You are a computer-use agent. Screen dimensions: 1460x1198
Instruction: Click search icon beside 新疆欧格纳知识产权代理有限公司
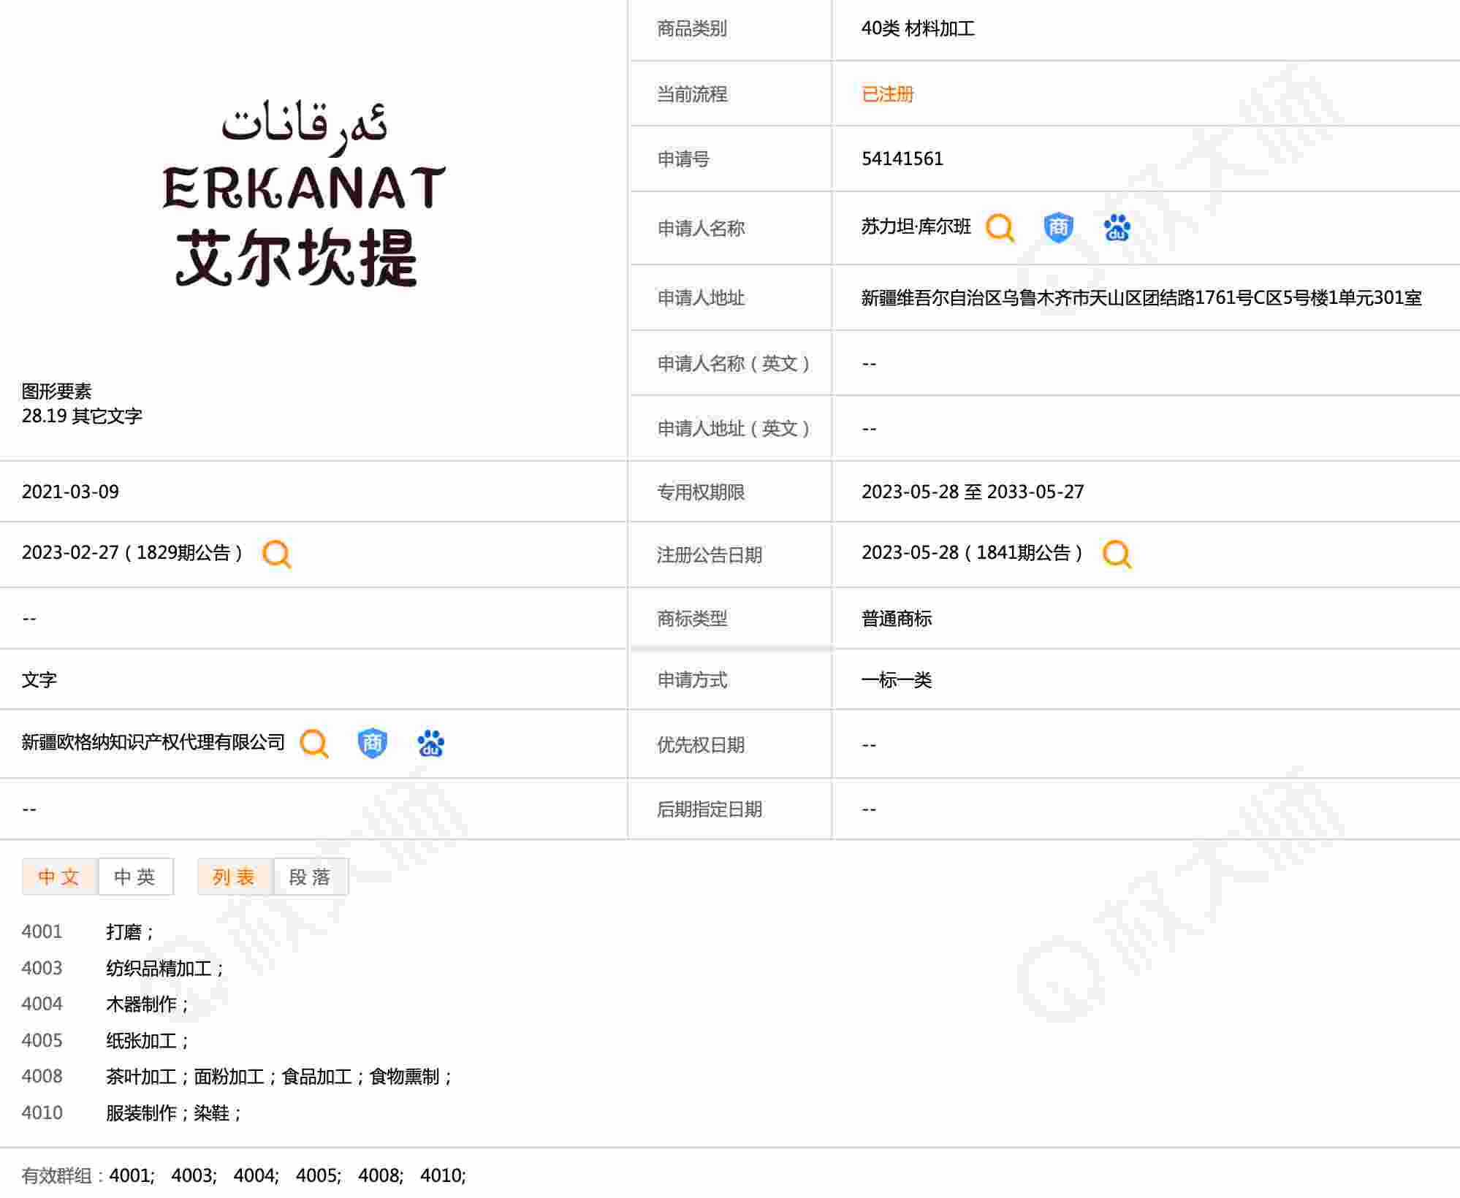click(314, 744)
